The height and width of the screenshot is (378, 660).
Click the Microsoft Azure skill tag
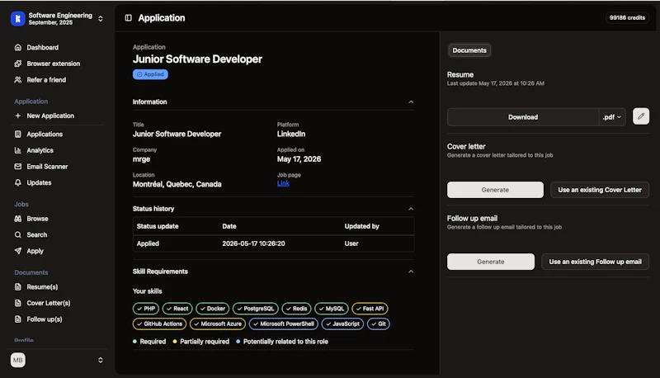(218, 324)
